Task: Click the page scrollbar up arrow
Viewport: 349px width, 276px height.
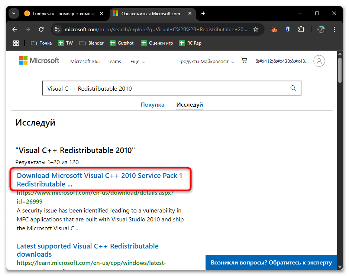Action: pyautogui.click(x=340, y=54)
